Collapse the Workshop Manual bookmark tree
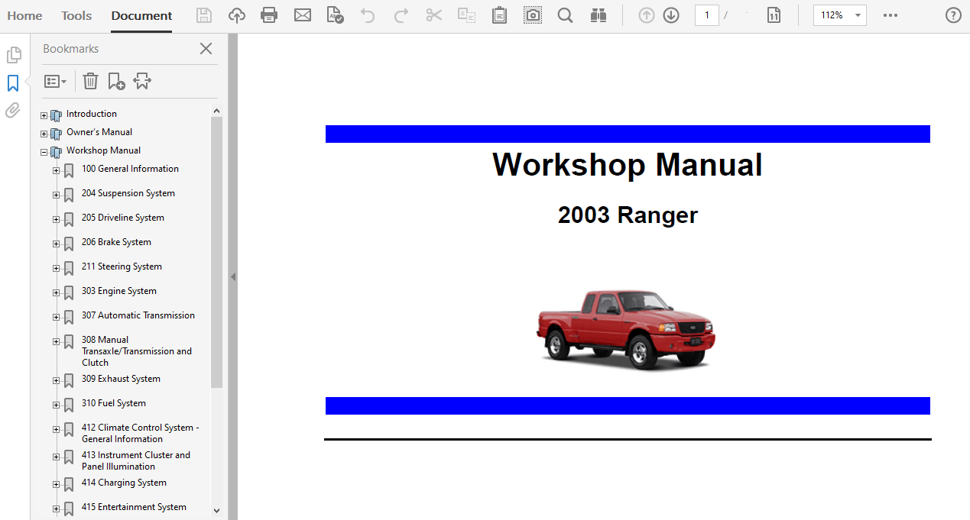The image size is (970, 520). click(44, 153)
